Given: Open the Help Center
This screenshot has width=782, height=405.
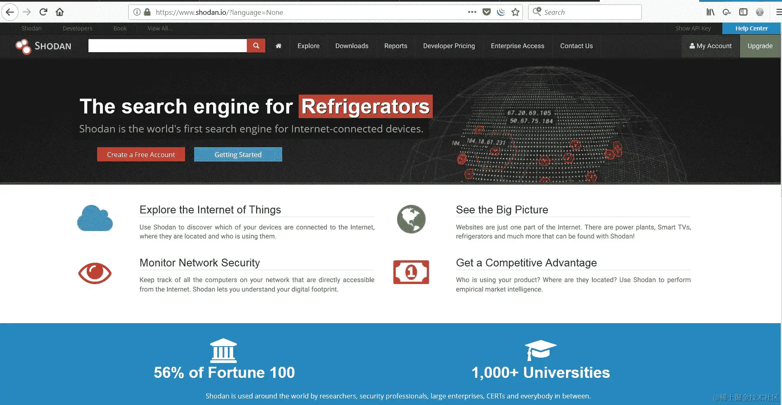Looking at the screenshot, I should coord(752,28).
